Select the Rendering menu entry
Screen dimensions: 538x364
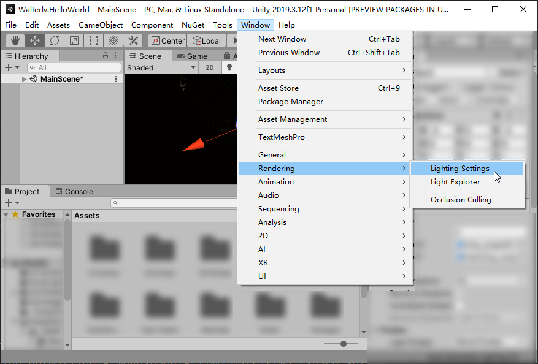pos(325,169)
